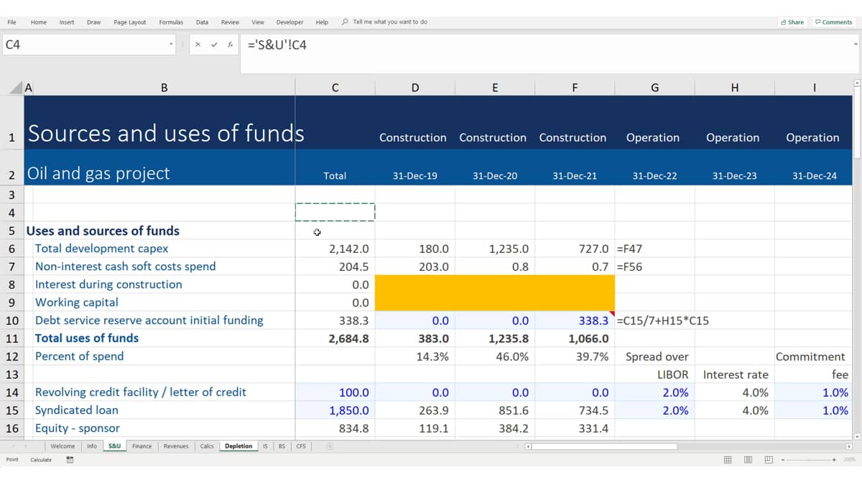
Task: Switch to the Finance sheet tab
Action: (x=142, y=446)
